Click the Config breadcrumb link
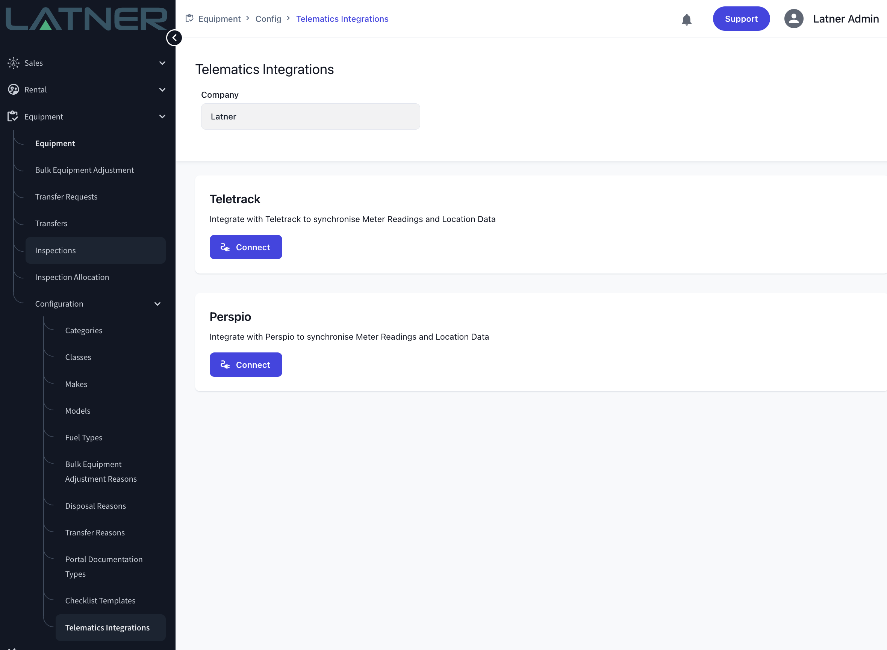This screenshot has height=650, width=887. click(x=268, y=19)
